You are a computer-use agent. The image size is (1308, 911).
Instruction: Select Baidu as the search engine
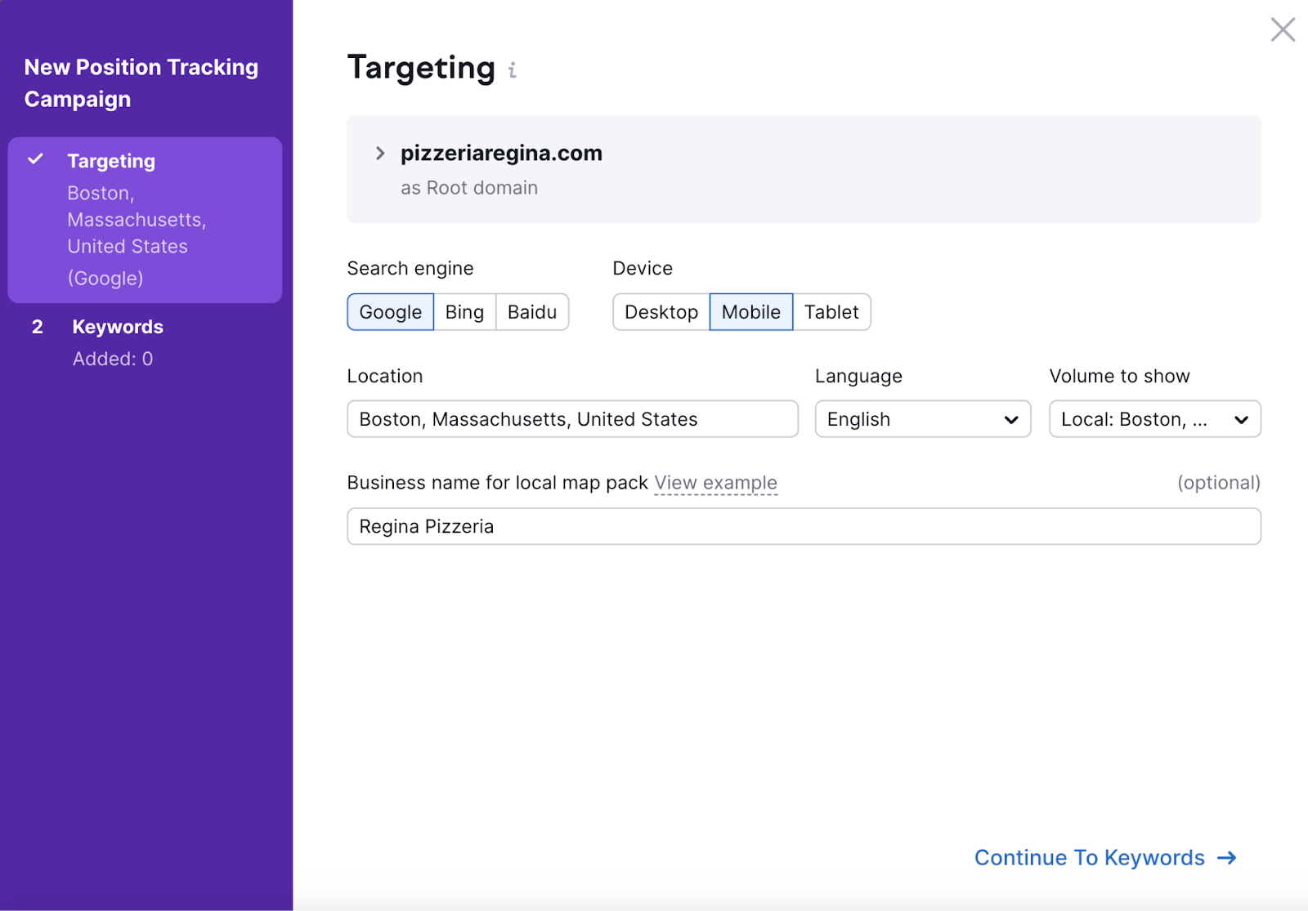(x=532, y=312)
